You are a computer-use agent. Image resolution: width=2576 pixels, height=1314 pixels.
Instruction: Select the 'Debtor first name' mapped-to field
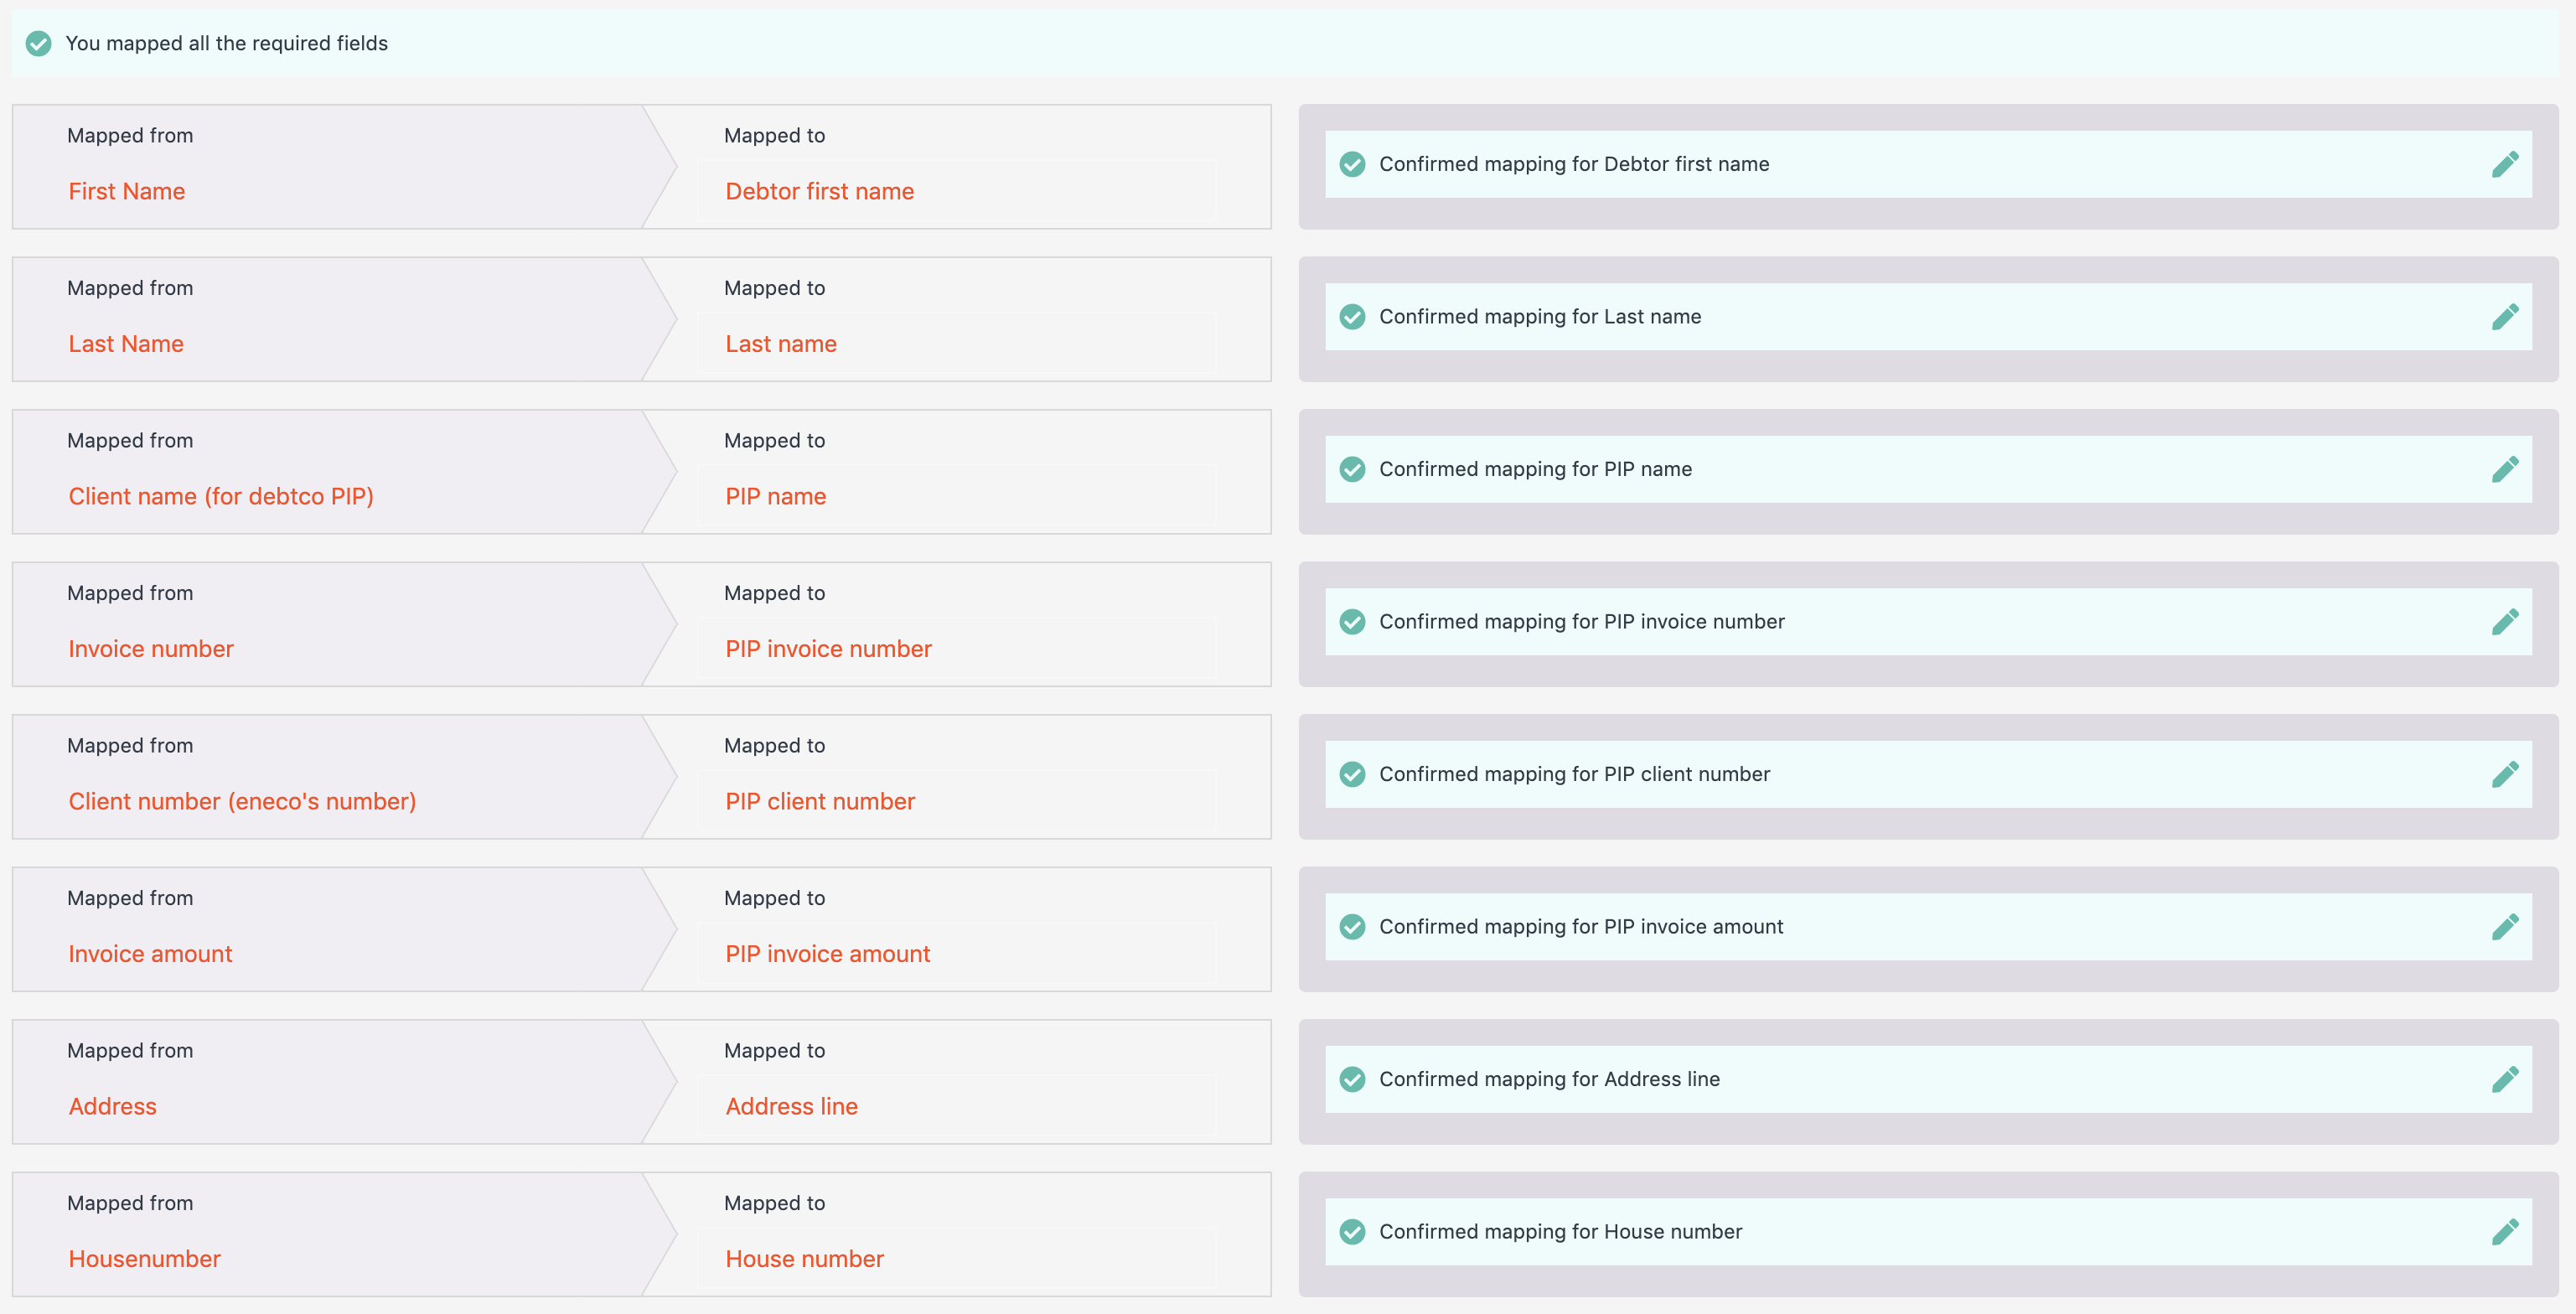click(957, 191)
